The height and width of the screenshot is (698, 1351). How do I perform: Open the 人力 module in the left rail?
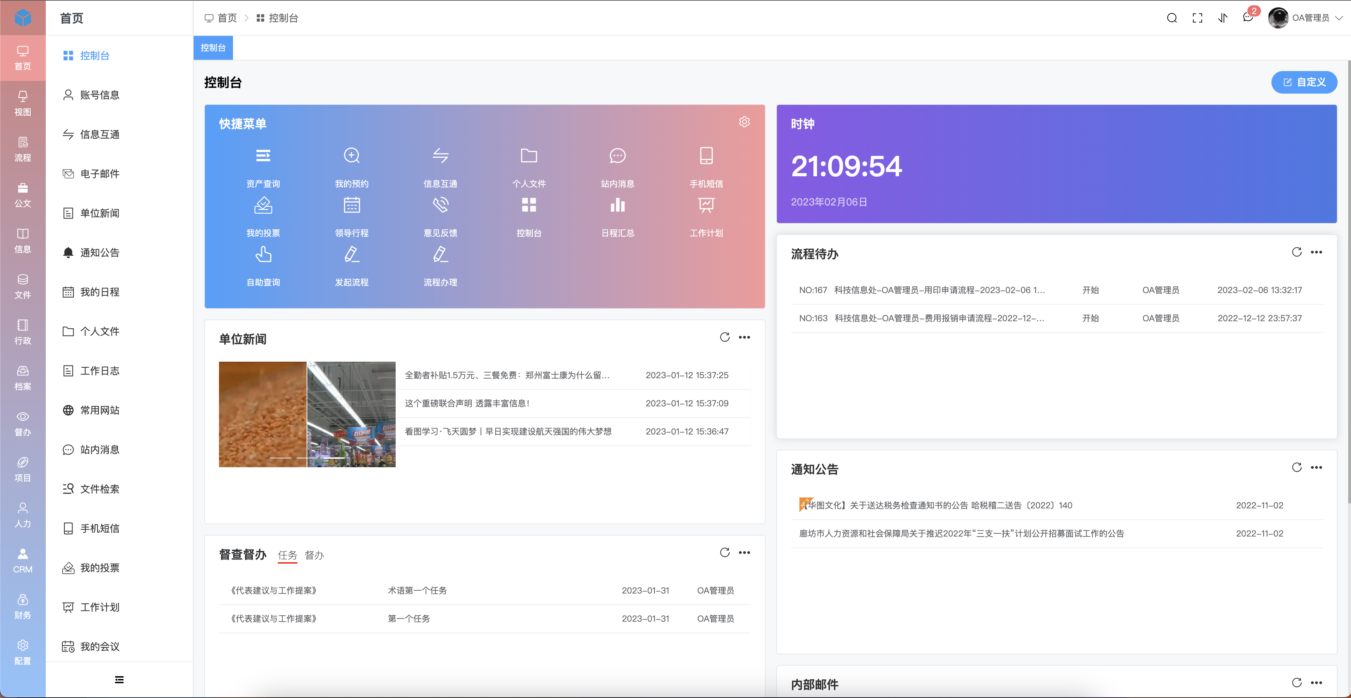(x=23, y=515)
